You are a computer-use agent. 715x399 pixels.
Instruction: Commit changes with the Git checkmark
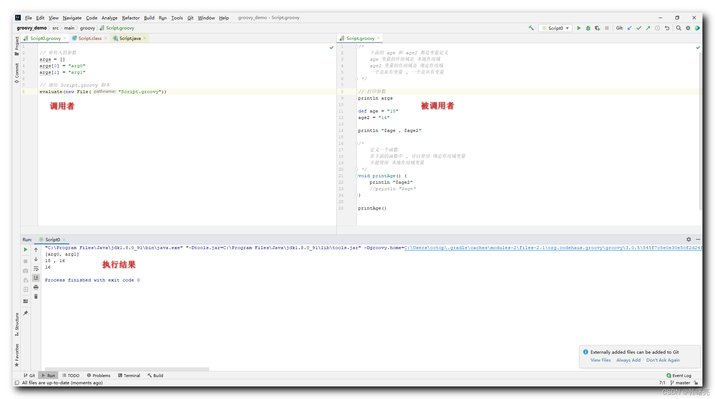(x=639, y=28)
